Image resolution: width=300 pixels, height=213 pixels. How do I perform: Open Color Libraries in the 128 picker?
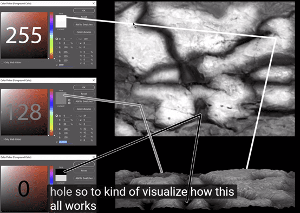pos(84,109)
